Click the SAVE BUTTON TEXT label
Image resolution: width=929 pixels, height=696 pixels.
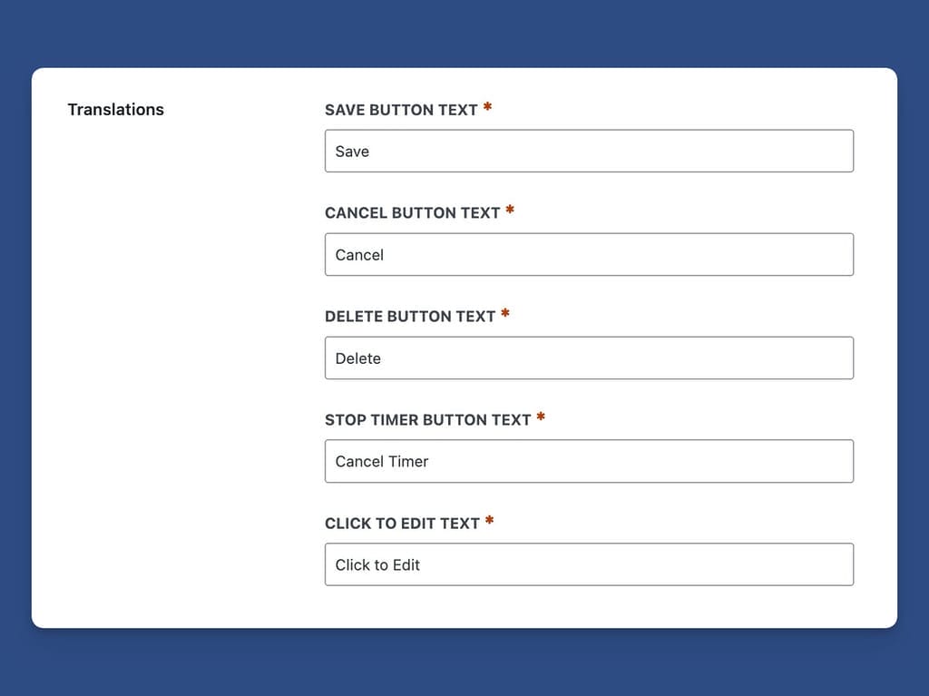tap(400, 109)
